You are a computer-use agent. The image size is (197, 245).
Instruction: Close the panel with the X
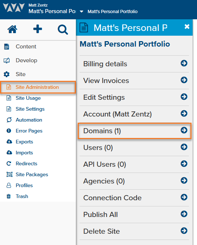click(x=187, y=27)
